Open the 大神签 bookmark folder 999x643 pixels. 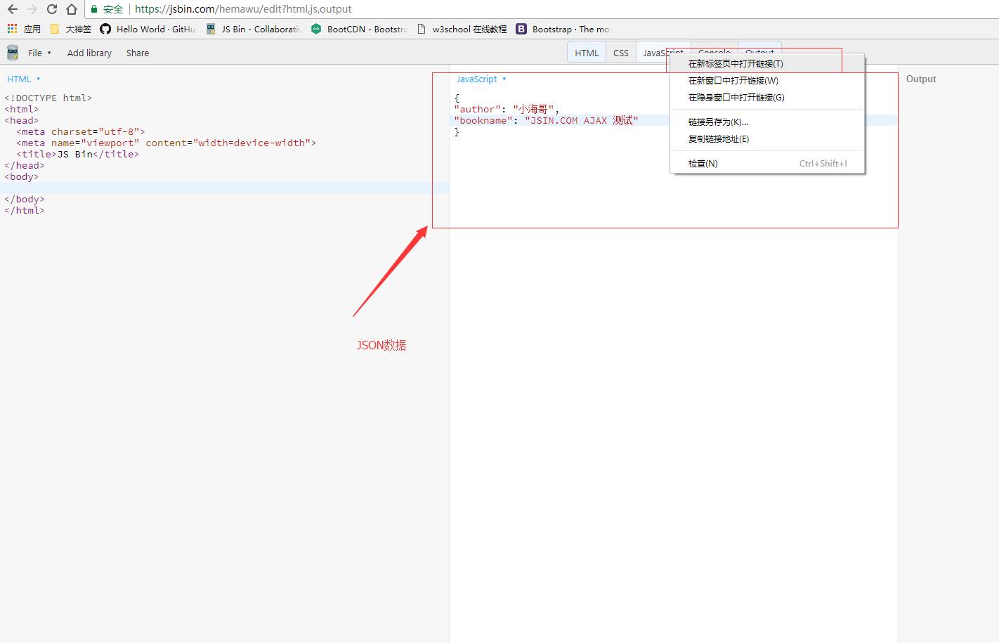[71, 29]
